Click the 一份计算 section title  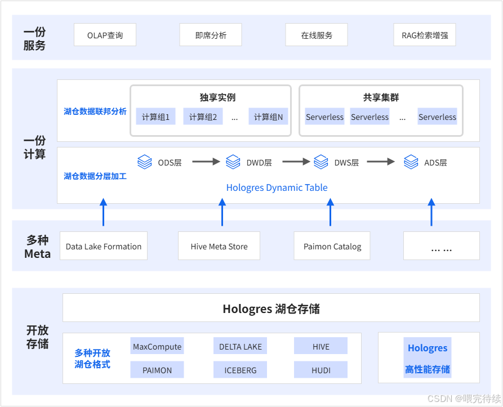click(34, 147)
